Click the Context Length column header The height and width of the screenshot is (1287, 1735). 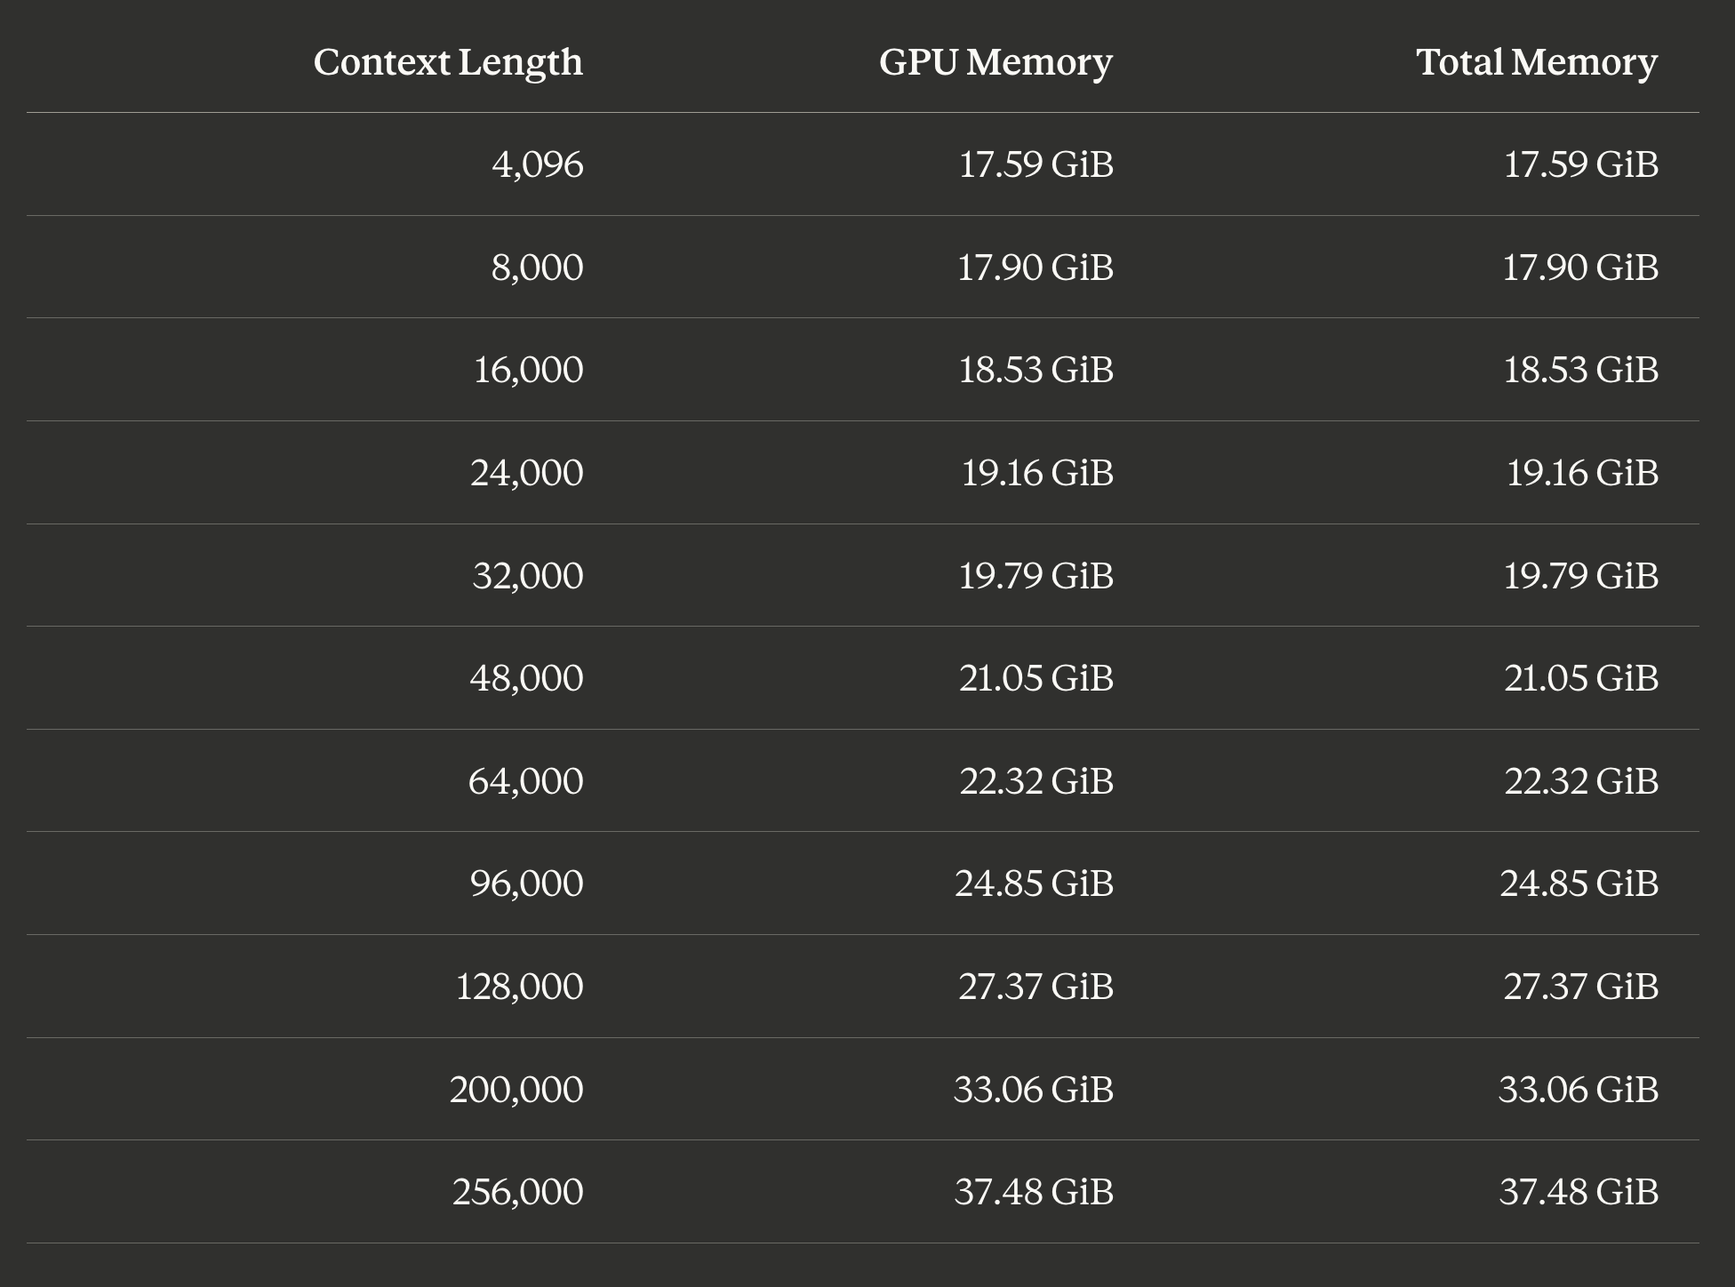448,63
